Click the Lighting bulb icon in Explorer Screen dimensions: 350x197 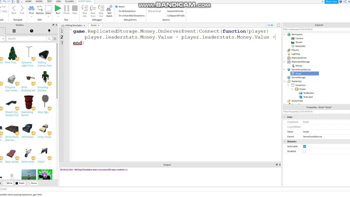click(289, 54)
